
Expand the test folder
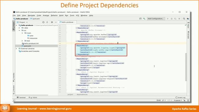[x=22, y=41]
